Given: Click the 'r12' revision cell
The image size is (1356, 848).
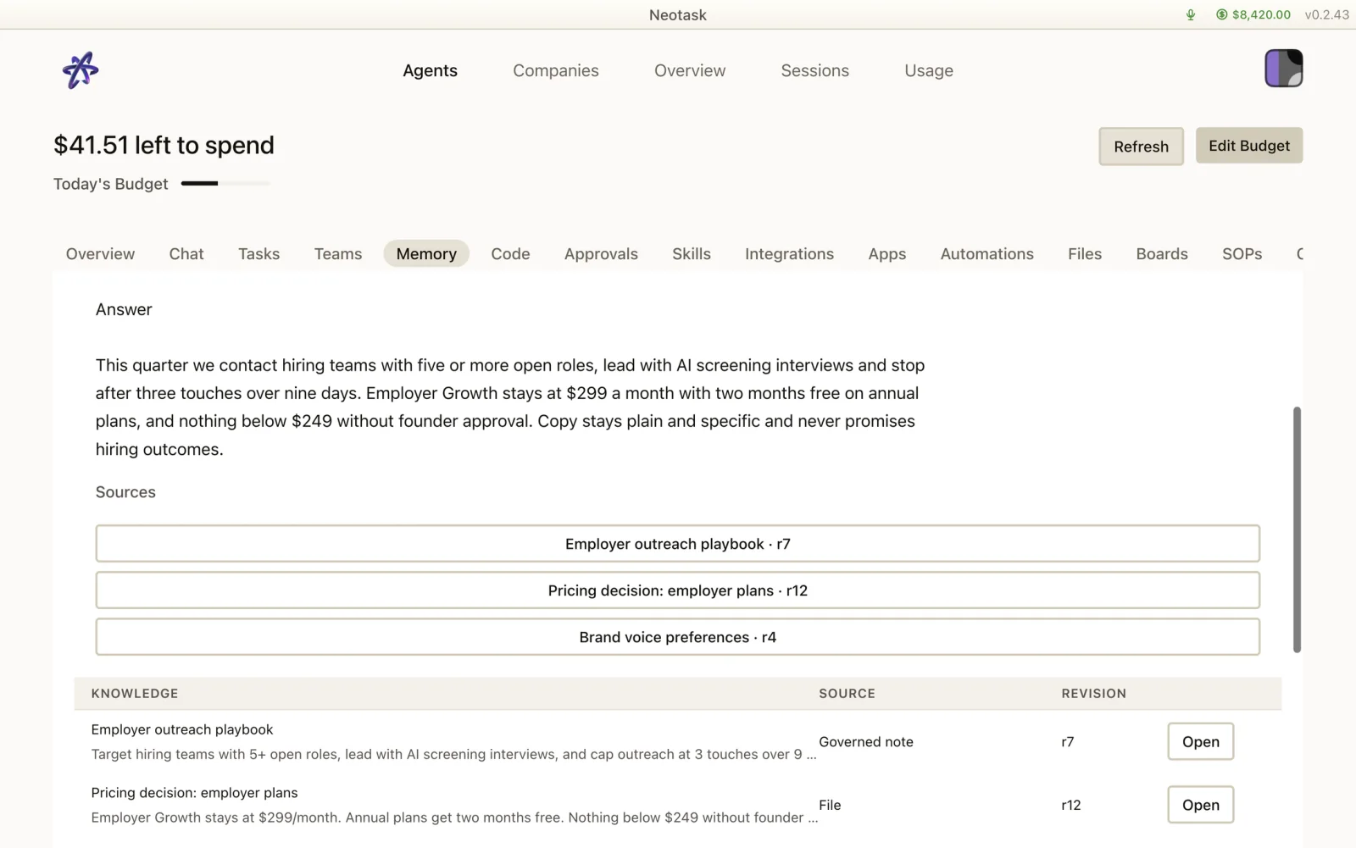Looking at the screenshot, I should click(x=1071, y=805).
